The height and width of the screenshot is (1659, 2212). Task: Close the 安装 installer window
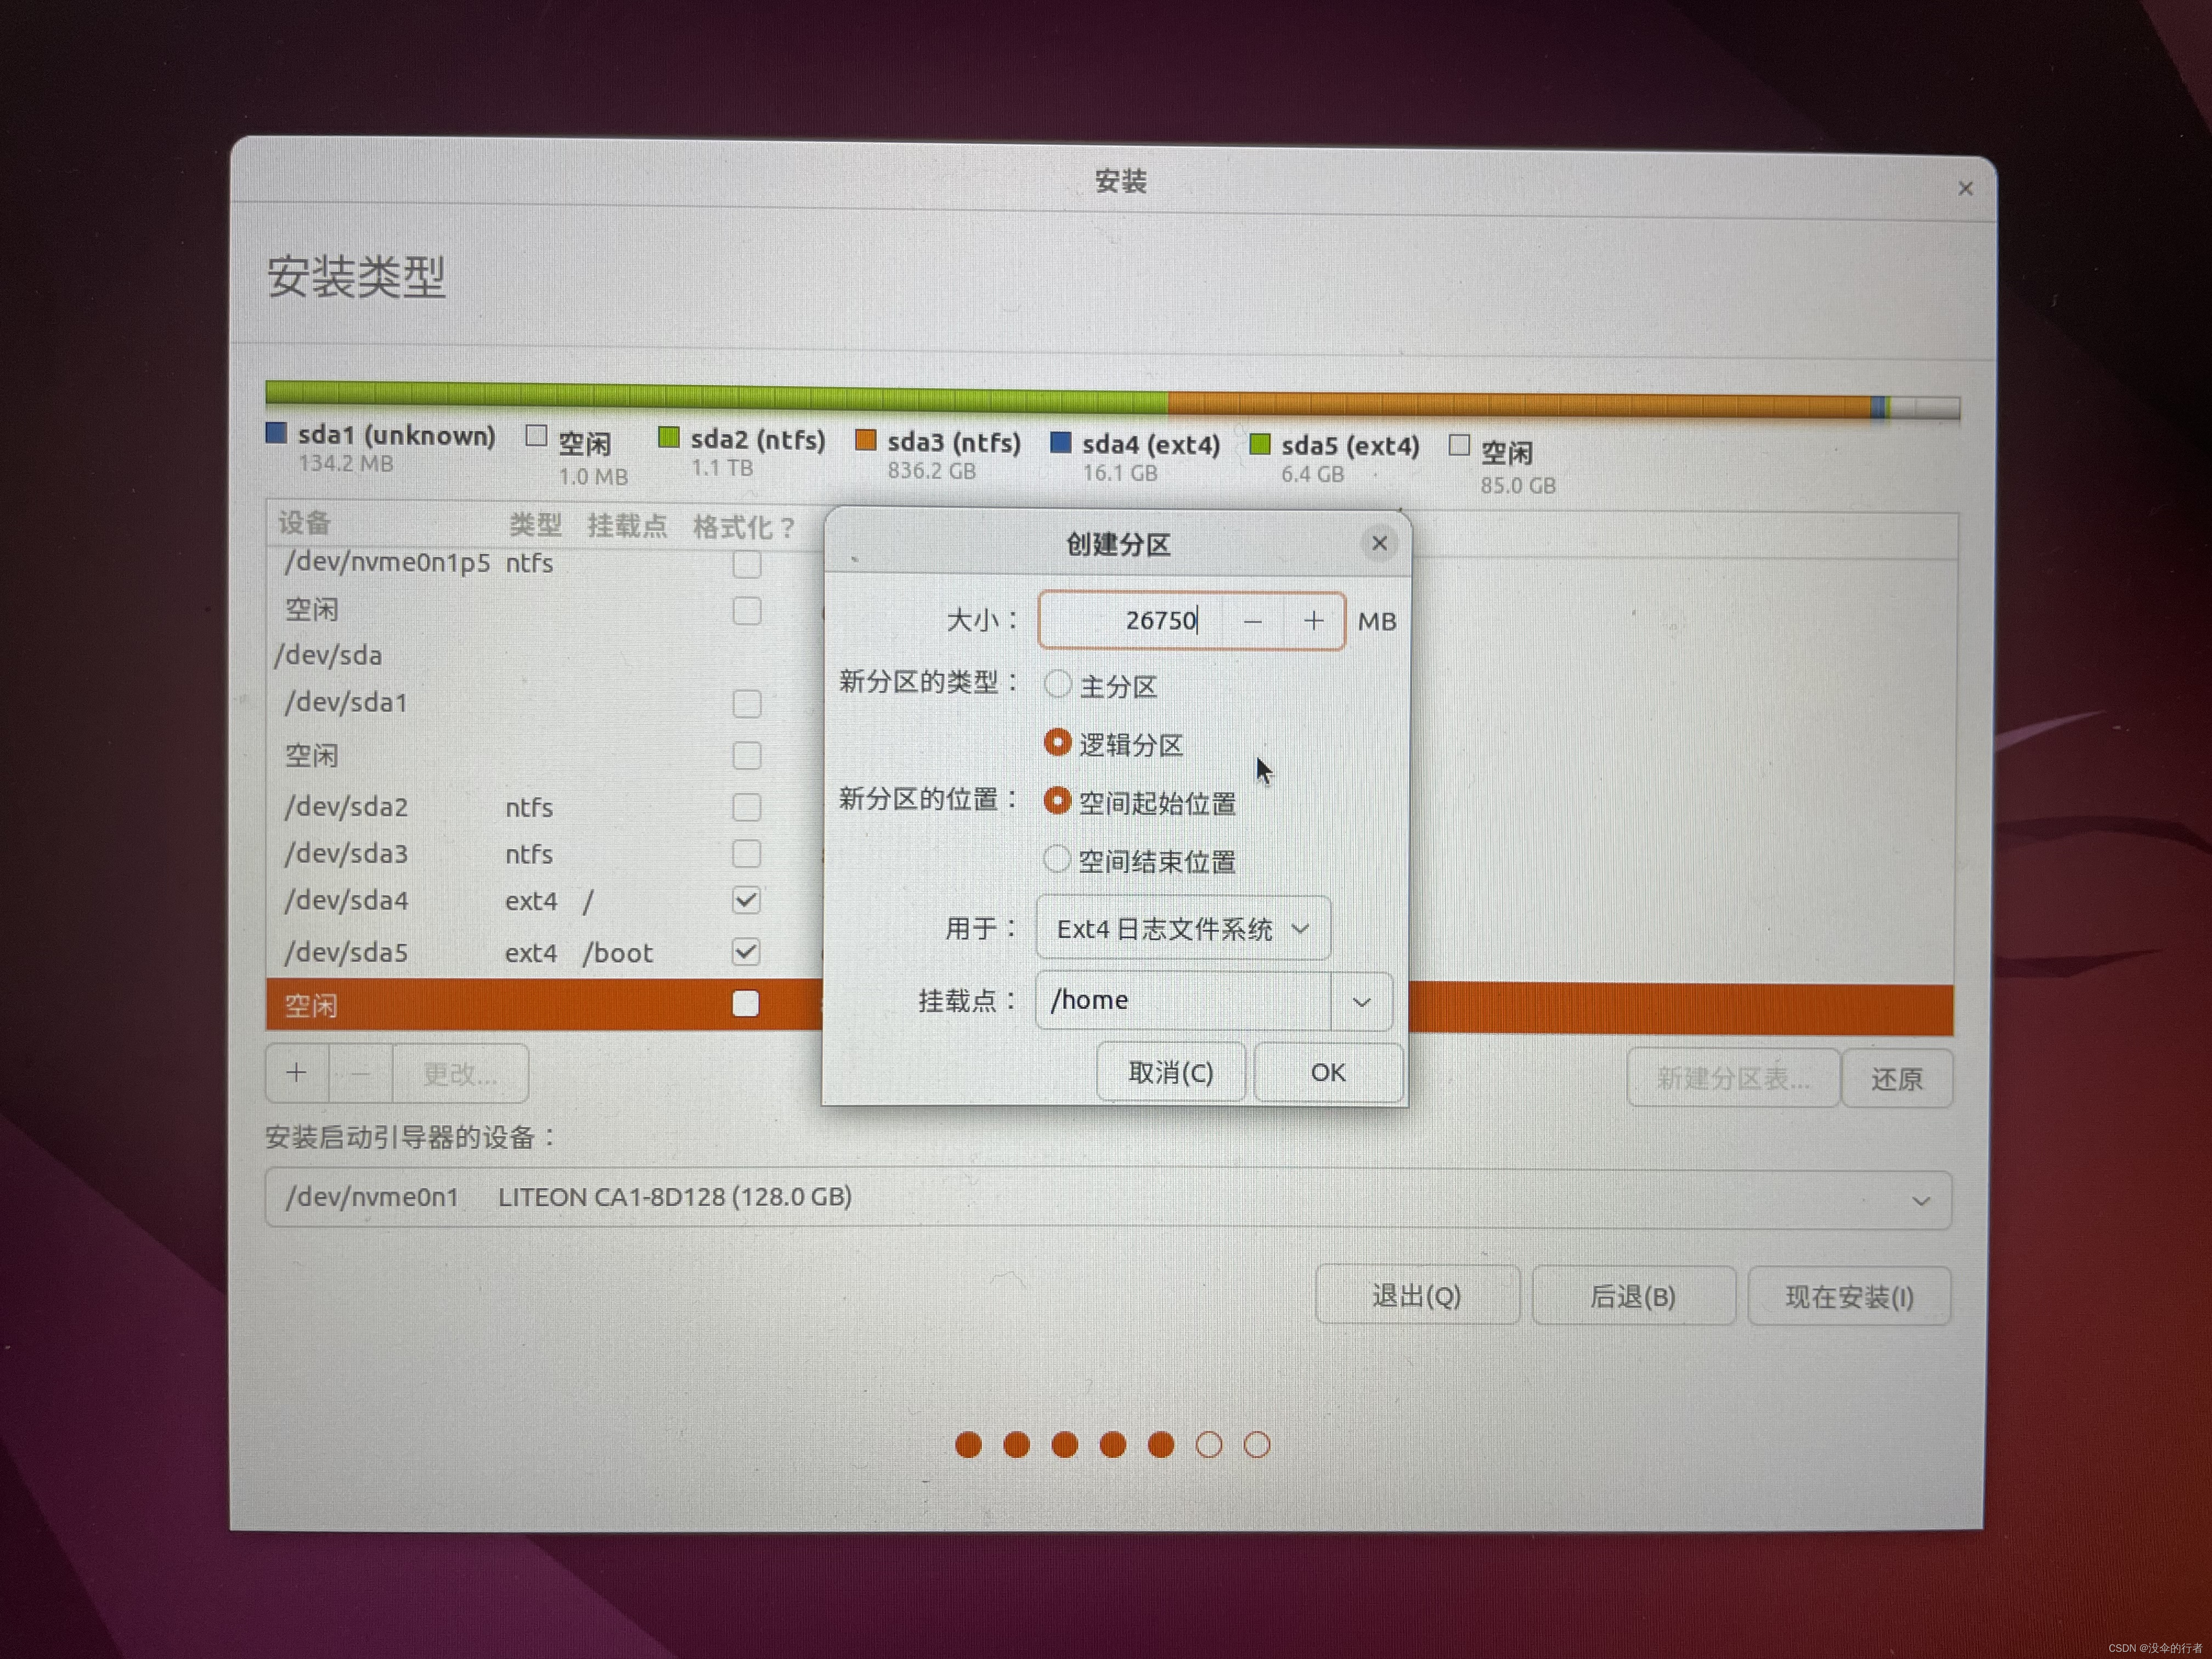tap(1965, 188)
